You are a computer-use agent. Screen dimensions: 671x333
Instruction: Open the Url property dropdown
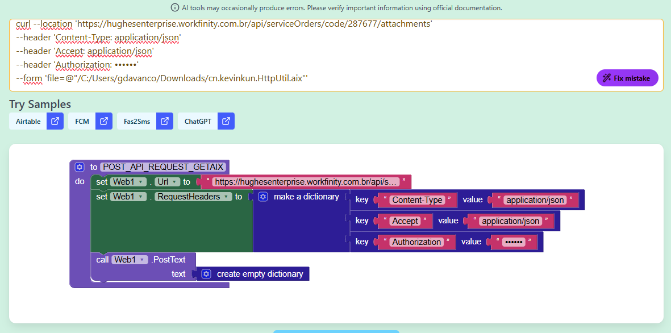(174, 182)
